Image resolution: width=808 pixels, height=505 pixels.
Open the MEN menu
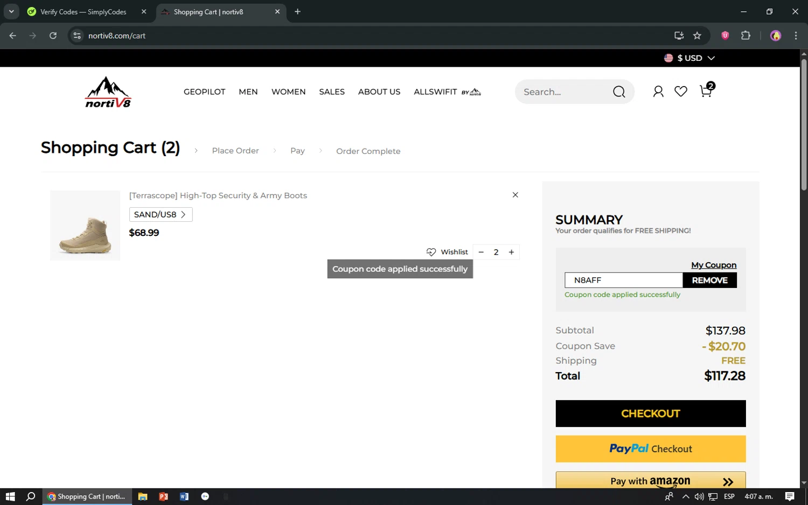pyautogui.click(x=248, y=92)
